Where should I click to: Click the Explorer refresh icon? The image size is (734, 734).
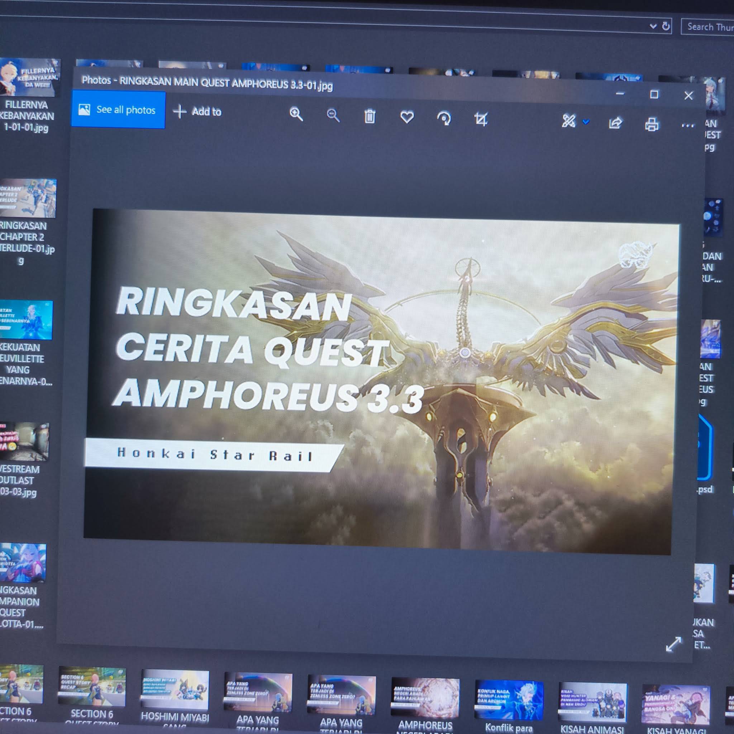pos(666,26)
